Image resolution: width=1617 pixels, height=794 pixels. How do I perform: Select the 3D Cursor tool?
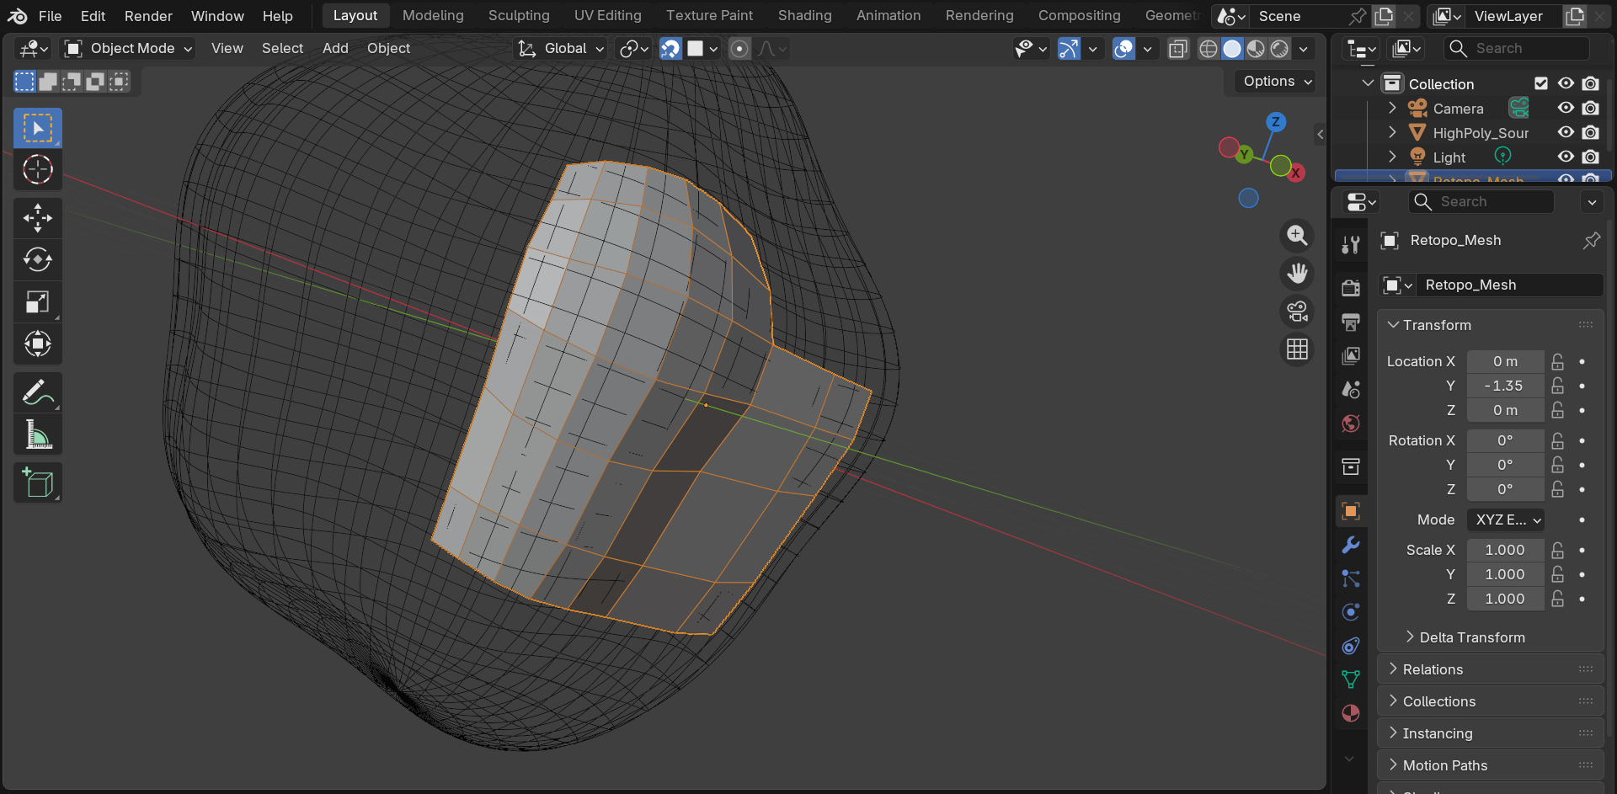tap(37, 170)
